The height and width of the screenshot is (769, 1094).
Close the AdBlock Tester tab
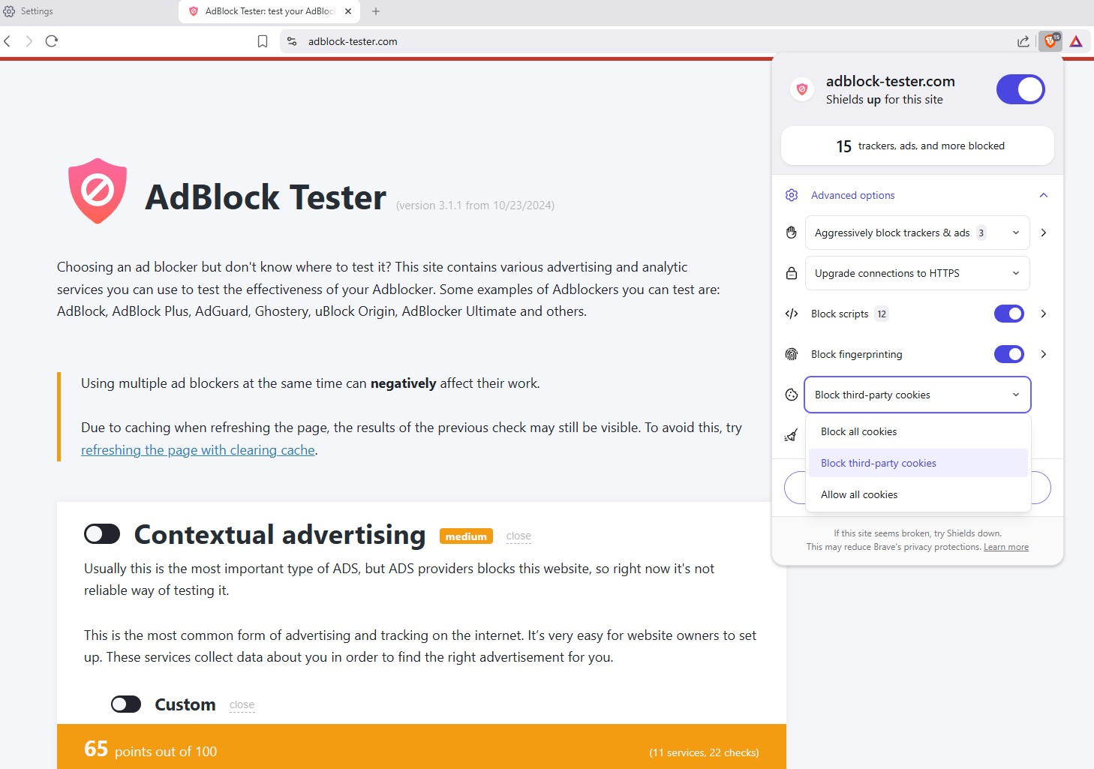point(348,11)
